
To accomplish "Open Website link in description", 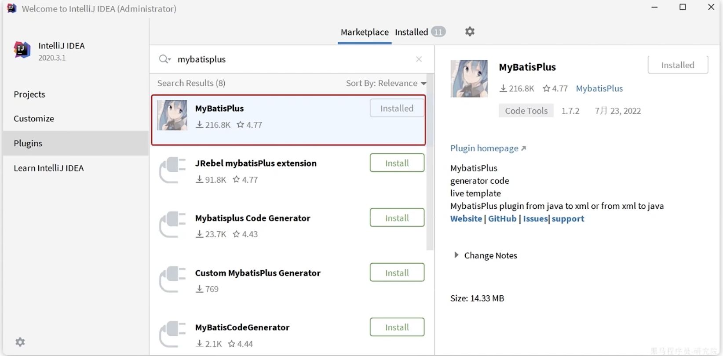I will 466,218.
